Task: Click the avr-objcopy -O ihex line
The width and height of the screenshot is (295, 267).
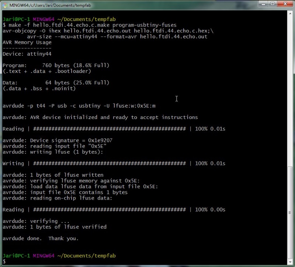Action: pyautogui.click(x=108, y=31)
